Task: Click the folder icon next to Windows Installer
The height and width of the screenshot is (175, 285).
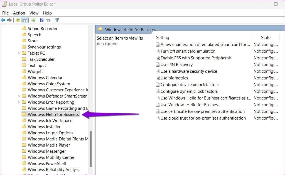Action: pos(24,127)
